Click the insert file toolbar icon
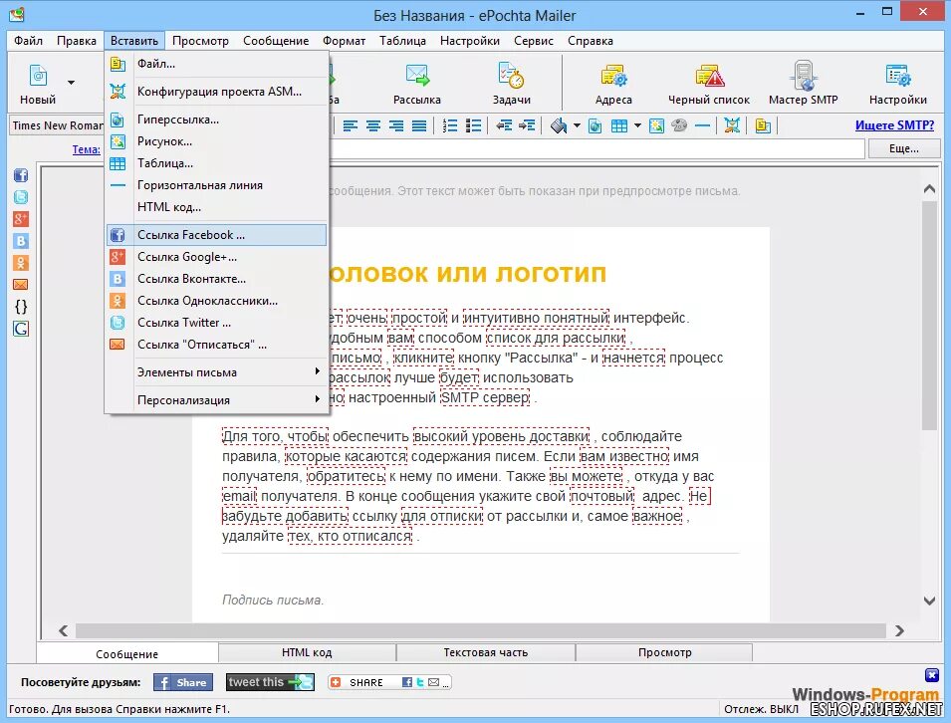 [x=763, y=125]
